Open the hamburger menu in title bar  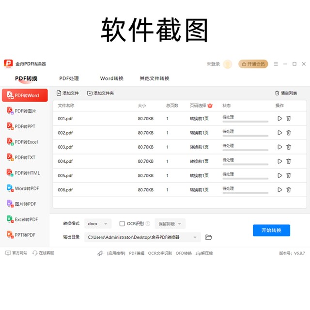(276, 64)
